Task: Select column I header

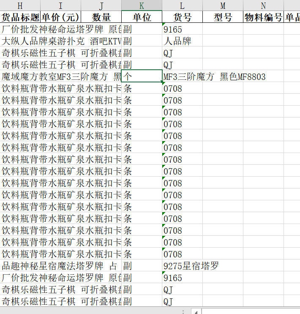Action: (61, 5)
